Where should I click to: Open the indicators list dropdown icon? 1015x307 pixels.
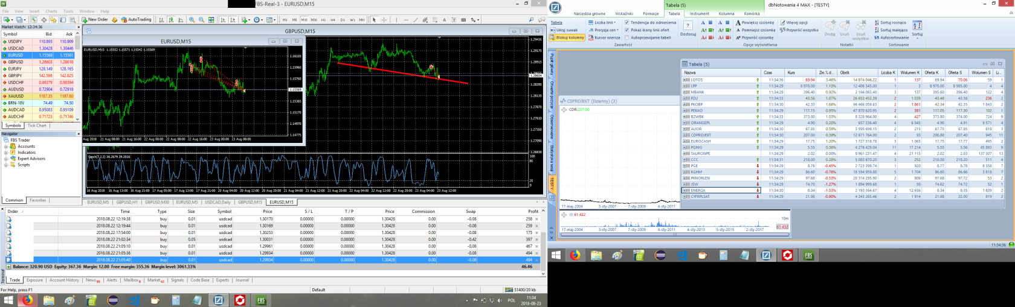coord(246,20)
